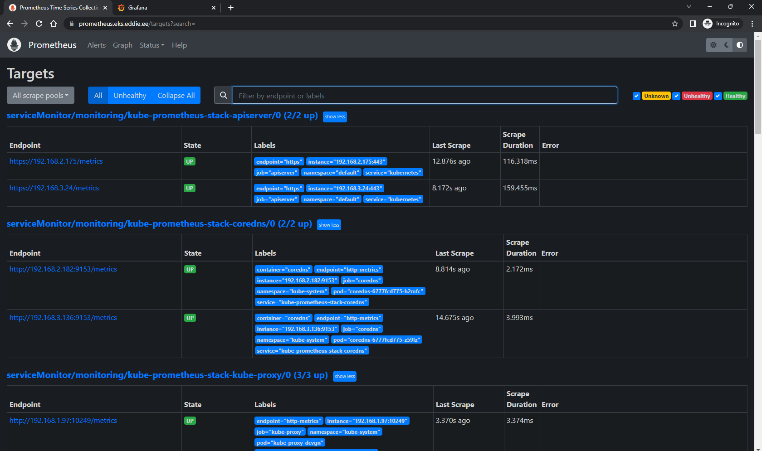Image resolution: width=762 pixels, height=451 pixels.
Task: Click label pod="coredns-6777fcd775-z59lz"
Action: [377, 340]
